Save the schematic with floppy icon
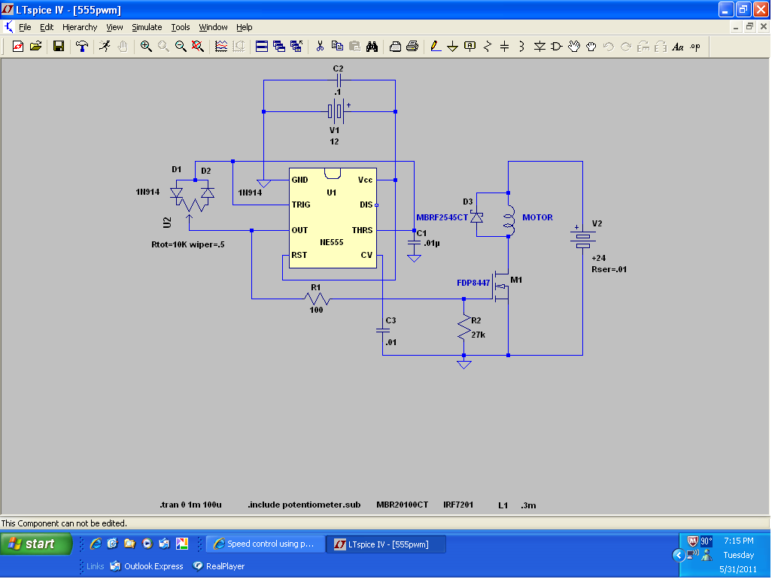Screen dimensions: 784x579 click(x=59, y=47)
